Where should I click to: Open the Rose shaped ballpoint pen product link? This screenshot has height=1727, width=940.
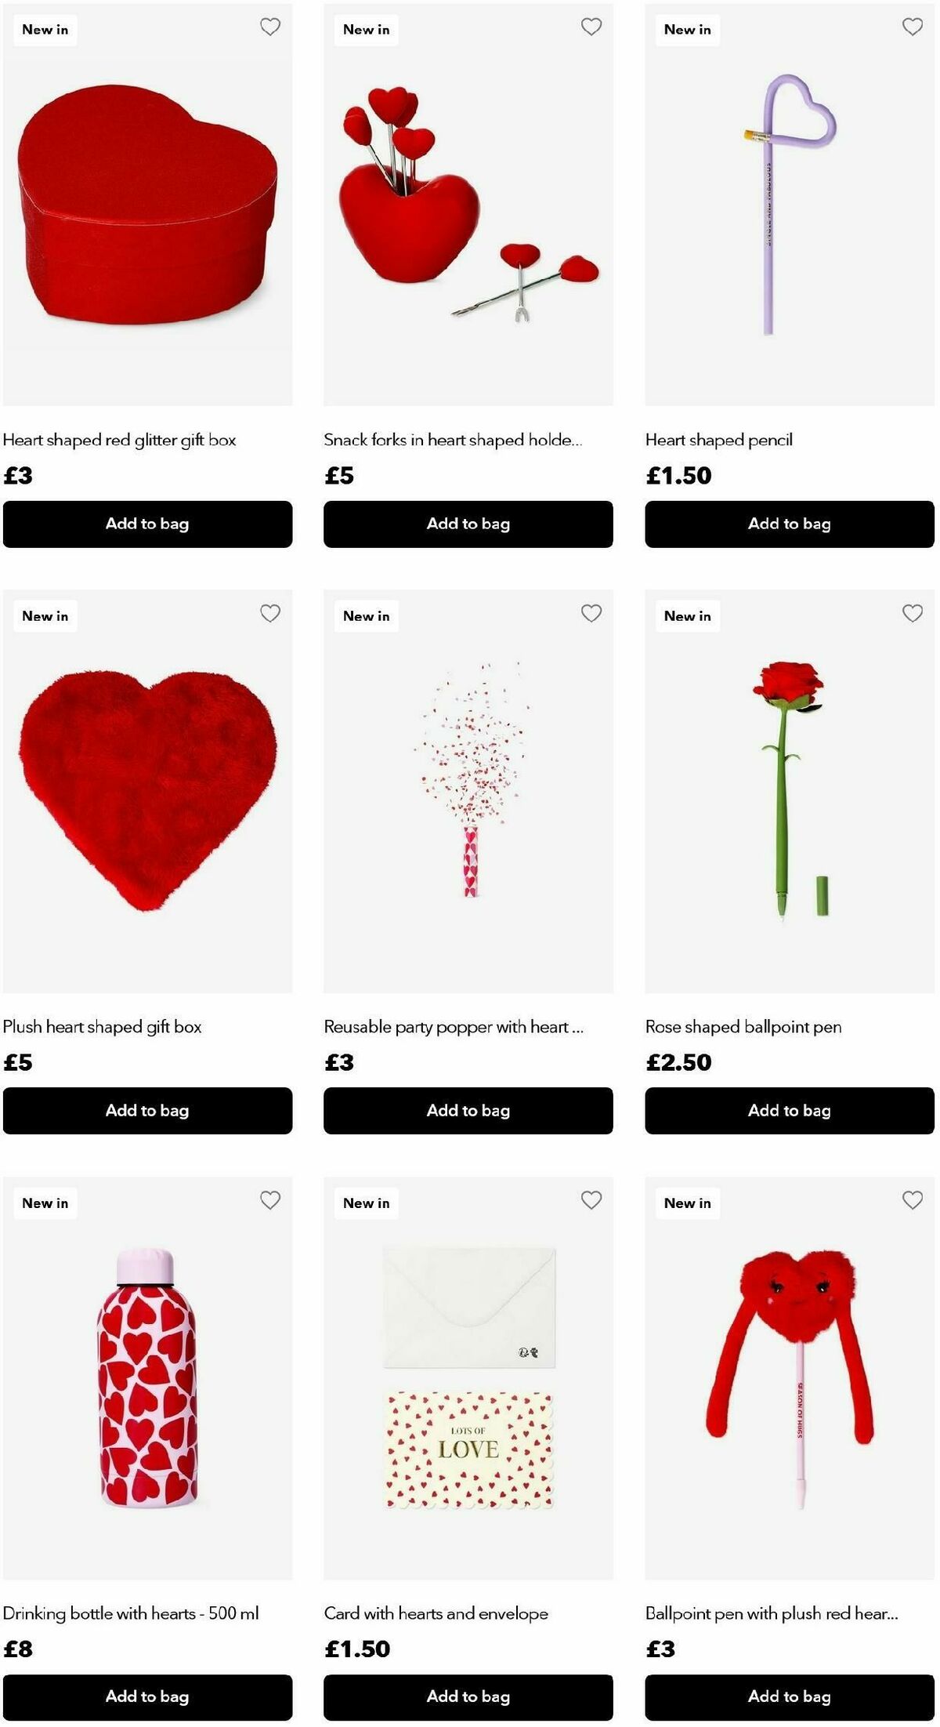pyautogui.click(x=743, y=1026)
